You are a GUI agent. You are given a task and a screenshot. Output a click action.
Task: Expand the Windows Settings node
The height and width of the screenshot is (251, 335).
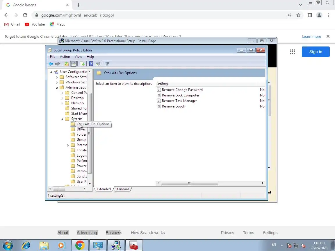point(57,83)
